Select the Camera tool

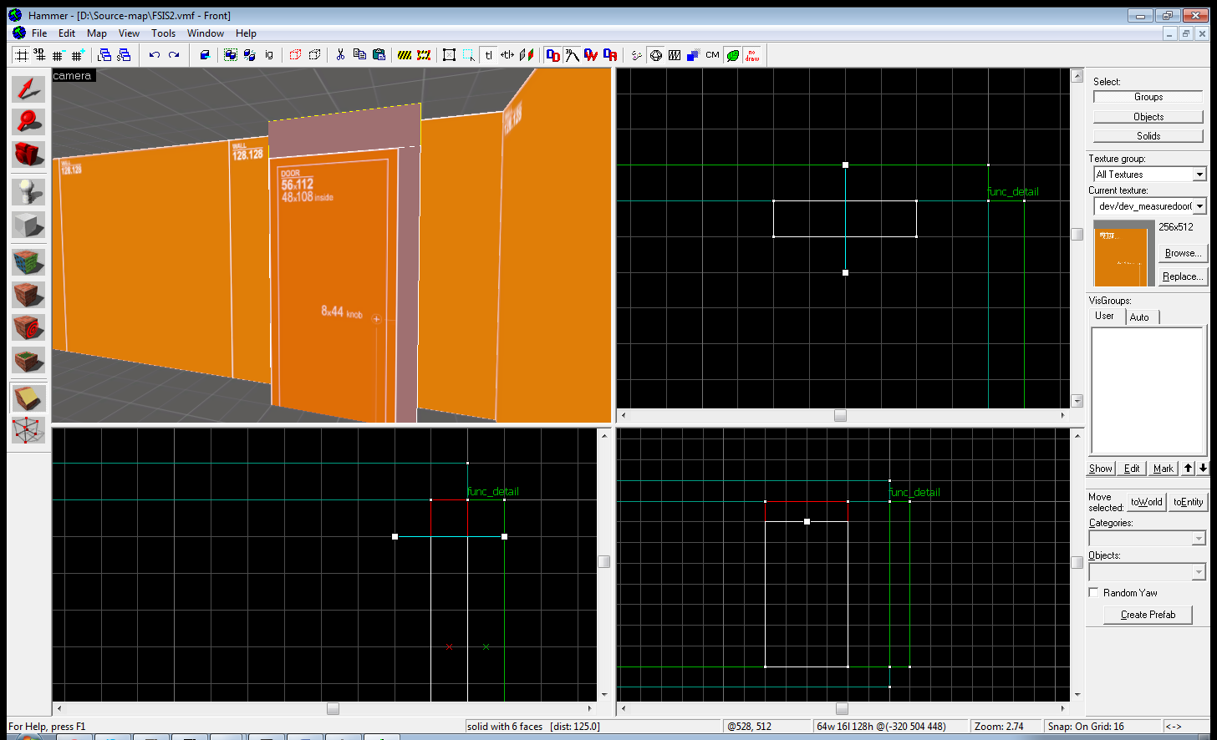(x=28, y=154)
